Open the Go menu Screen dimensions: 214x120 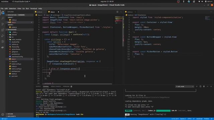pos(24,9)
